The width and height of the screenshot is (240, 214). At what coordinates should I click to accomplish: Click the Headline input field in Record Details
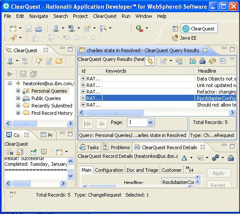tap(178, 181)
